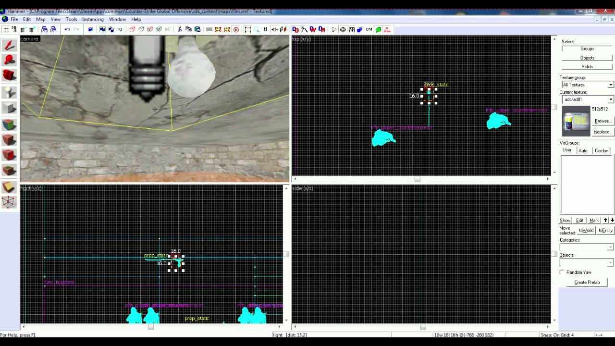Image resolution: width=615 pixels, height=346 pixels.
Task: Open the Edit menu
Action: pos(27,19)
